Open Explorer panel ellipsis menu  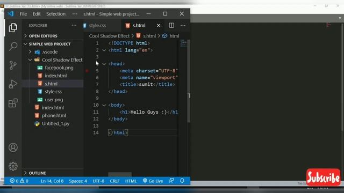click(74, 25)
